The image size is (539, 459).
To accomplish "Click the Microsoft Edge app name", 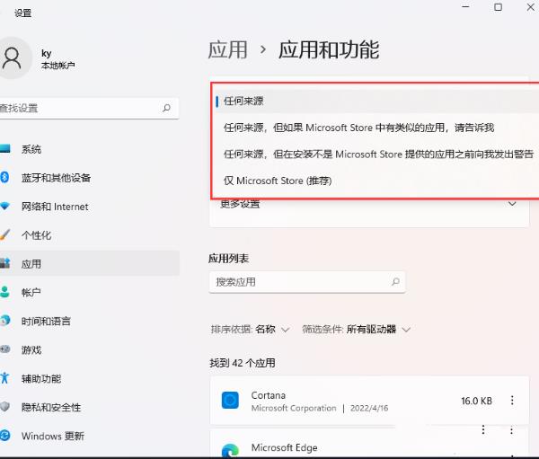I will (284, 447).
